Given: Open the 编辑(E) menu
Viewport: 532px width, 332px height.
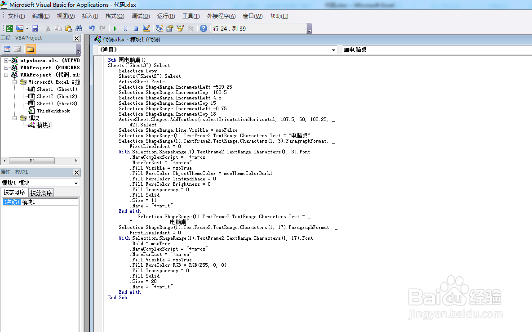Looking at the screenshot, I should pos(41,16).
